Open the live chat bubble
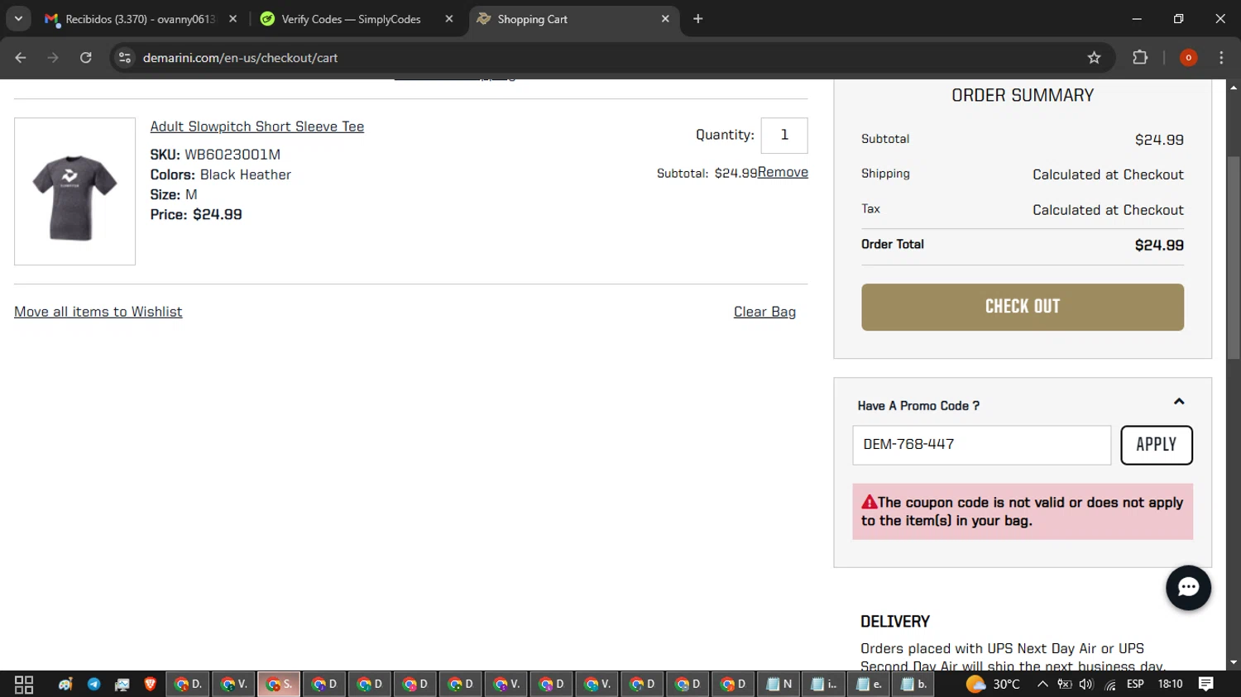Screen dimensions: 1241x697 coord(1188,587)
